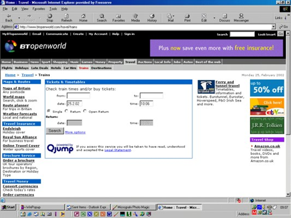This screenshot has height=218, width=291.
Task: Click the Search button in train form
Action: [x=55, y=130]
